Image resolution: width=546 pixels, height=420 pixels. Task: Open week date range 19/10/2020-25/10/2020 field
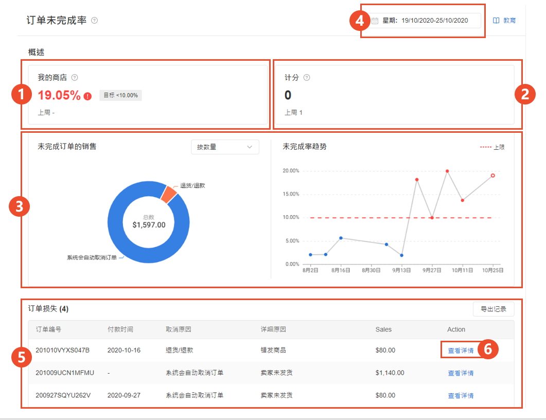425,21
